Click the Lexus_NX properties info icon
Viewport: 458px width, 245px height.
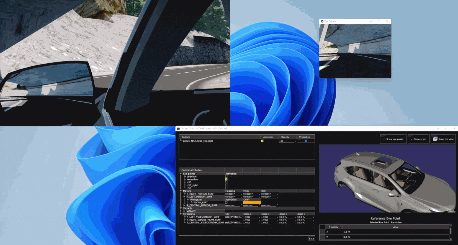pos(306,141)
